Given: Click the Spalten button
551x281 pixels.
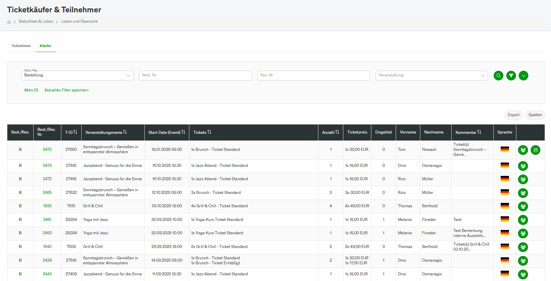Looking at the screenshot, I should point(535,115).
